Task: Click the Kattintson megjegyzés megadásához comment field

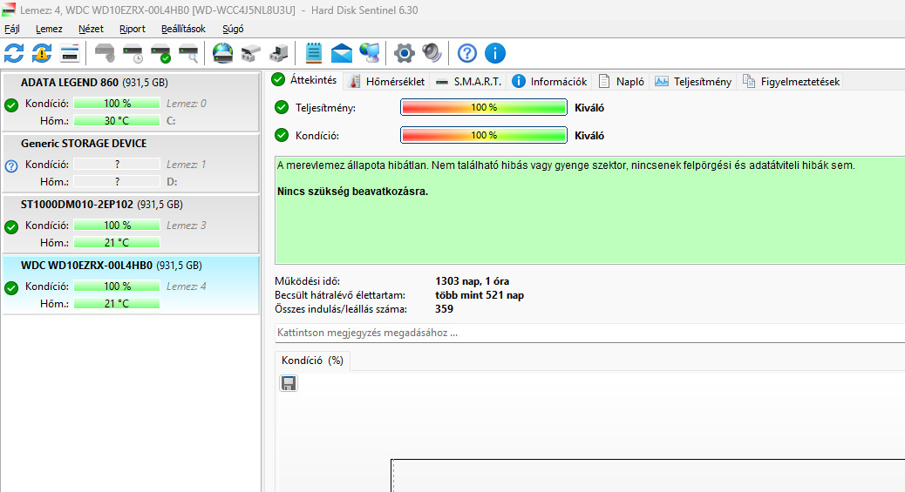Action: tap(590, 333)
